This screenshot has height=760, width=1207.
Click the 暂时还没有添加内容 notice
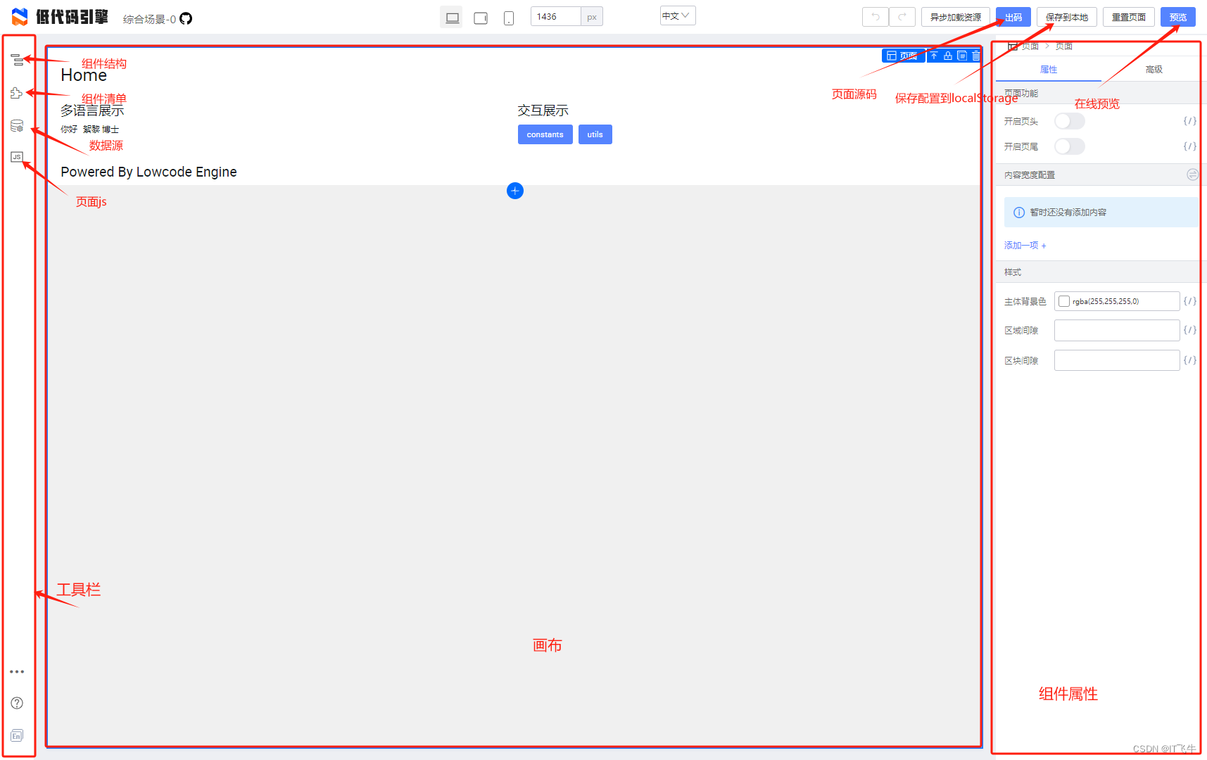pyautogui.click(x=1101, y=213)
